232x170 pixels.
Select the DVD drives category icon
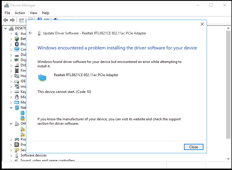(17, 65)
